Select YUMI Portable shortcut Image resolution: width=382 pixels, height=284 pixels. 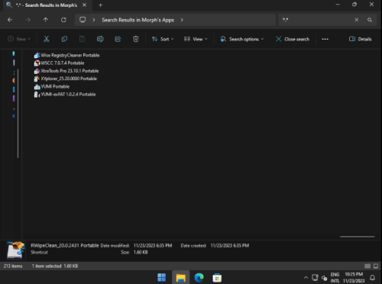(52, 86)
